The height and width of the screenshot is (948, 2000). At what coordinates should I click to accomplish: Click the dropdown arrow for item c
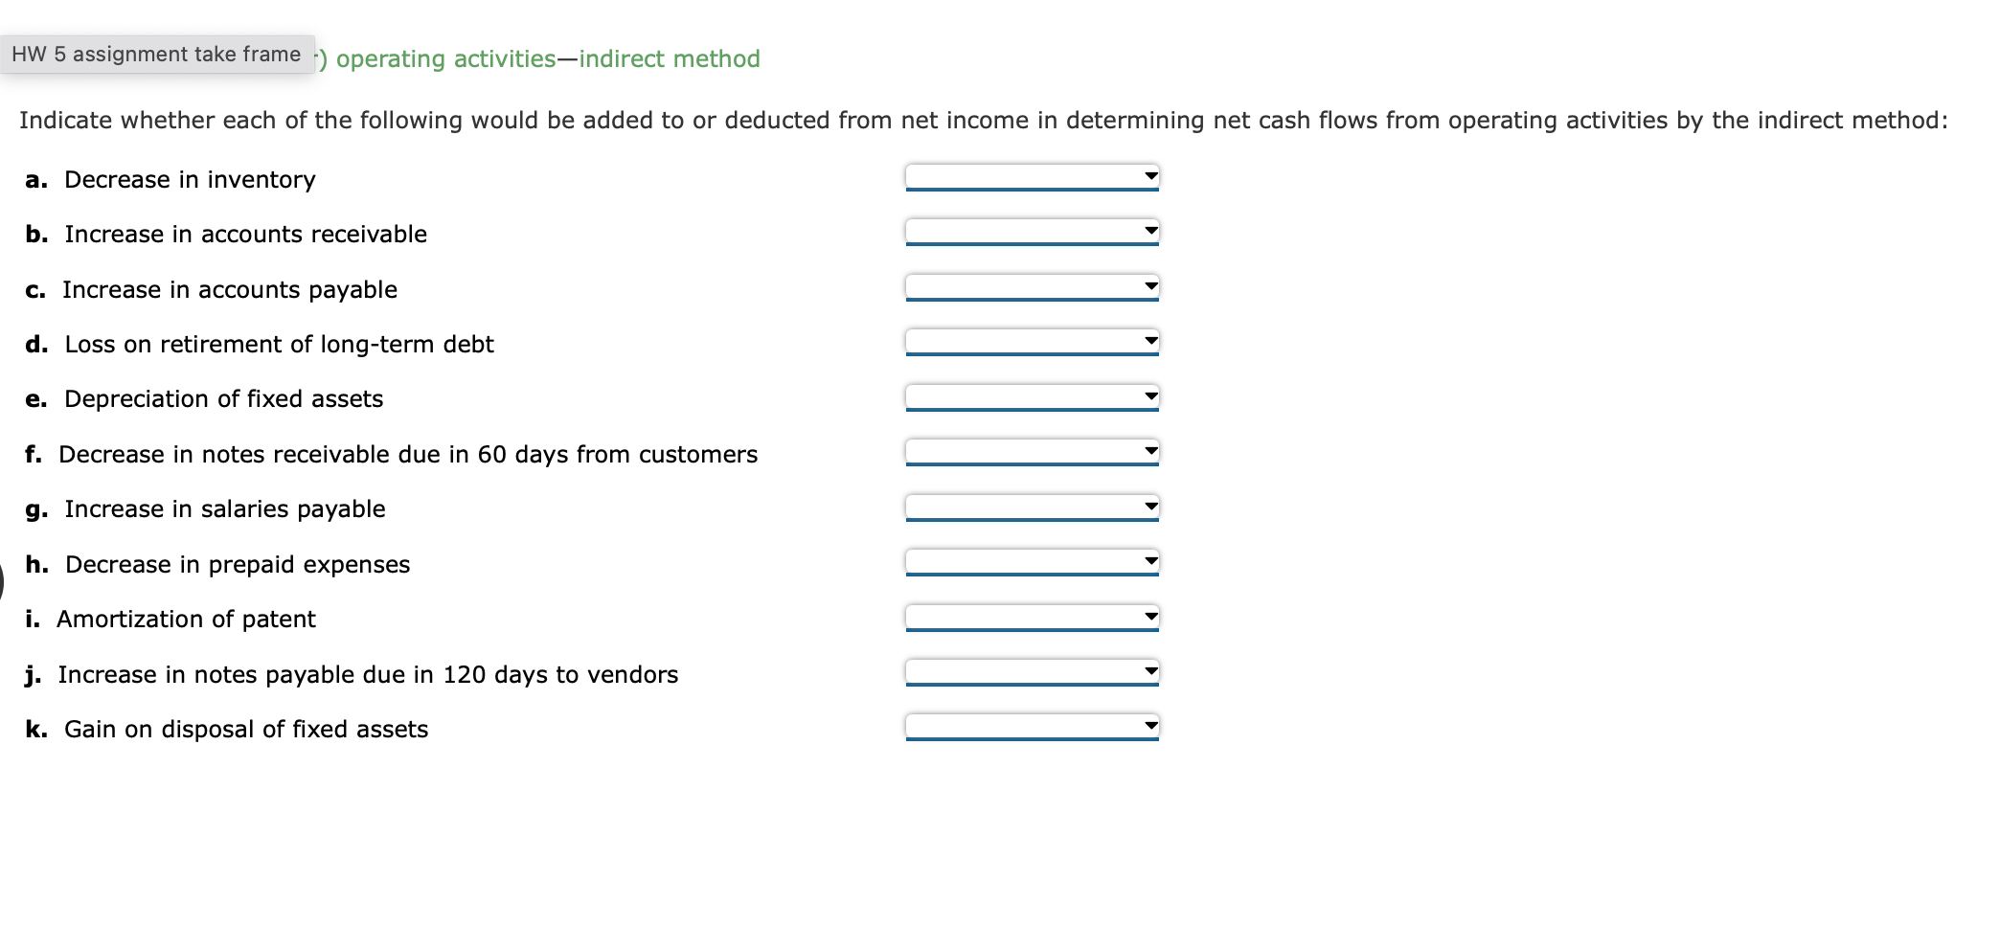point(1149,284)
